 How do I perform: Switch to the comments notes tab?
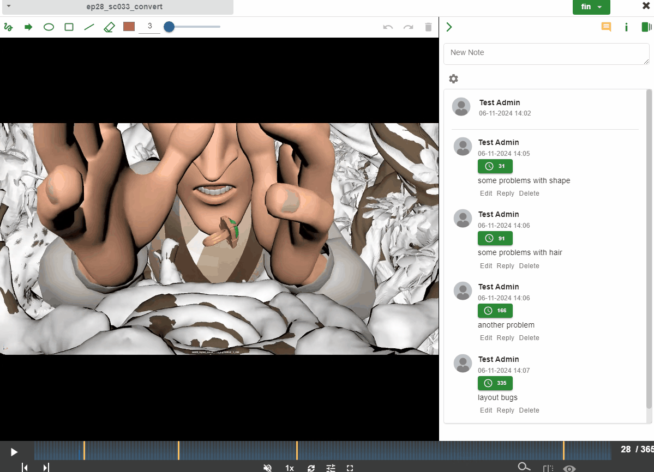606,27
